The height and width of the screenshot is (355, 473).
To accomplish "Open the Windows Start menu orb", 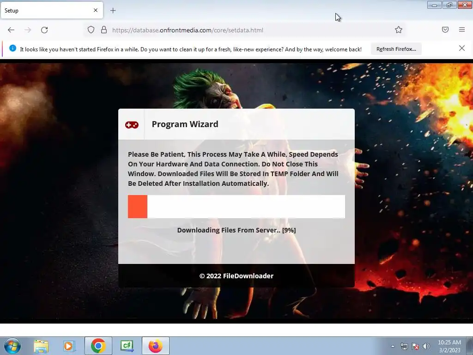I will point(12,346).
